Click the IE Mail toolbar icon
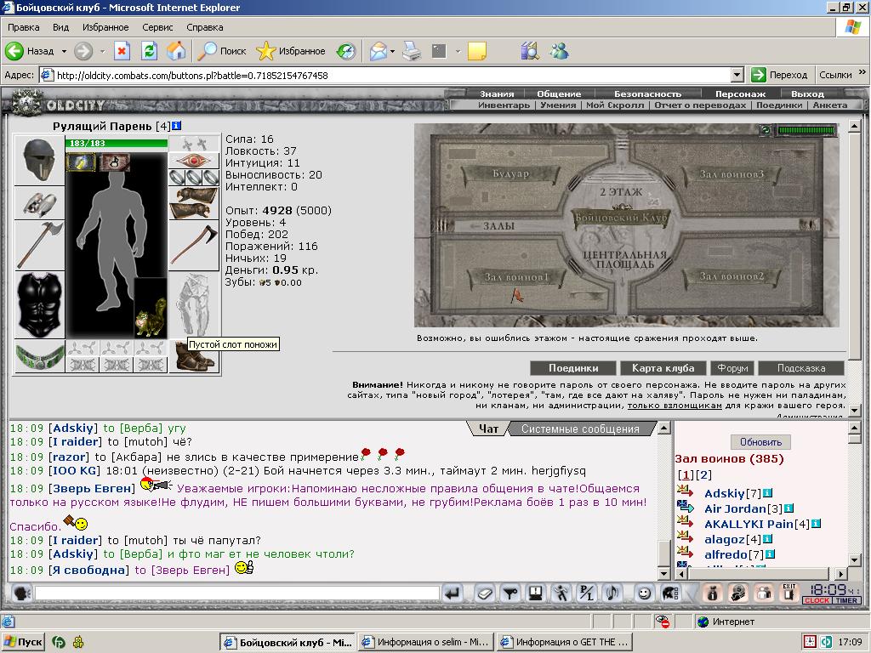This screenshot has width=871, height=653. pyautogui.click(x=378, y=51)
